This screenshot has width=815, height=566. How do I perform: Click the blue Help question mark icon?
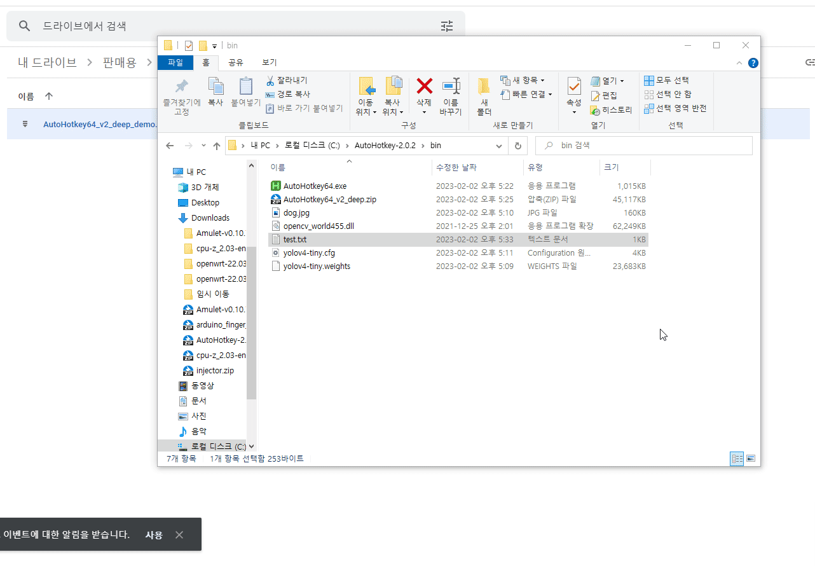(753, 63)
